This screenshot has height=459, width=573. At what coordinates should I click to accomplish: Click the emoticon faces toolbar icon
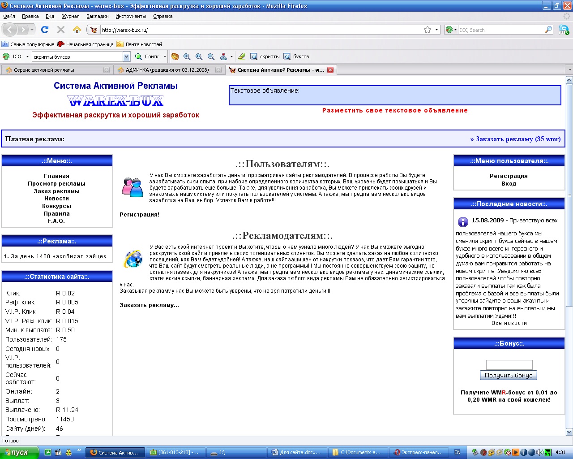175,56
